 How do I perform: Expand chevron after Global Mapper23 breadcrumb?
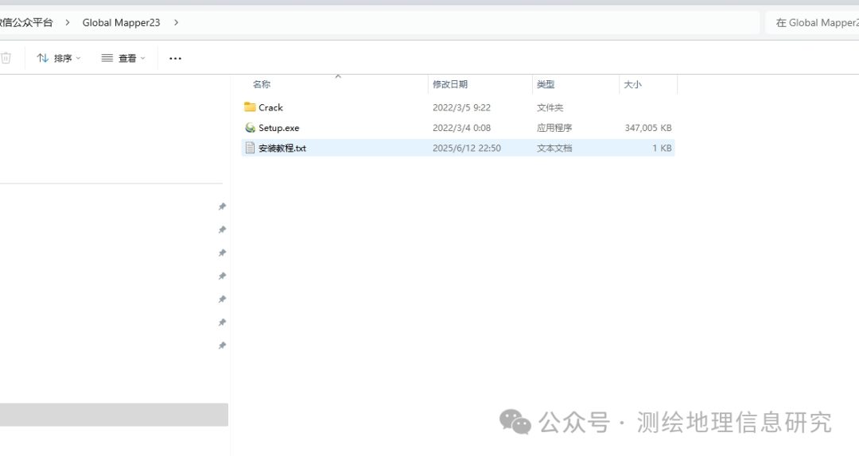tap(176, 22)
